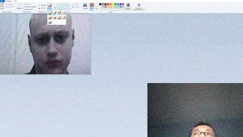Choose the Natural pencil in brush list

pyautogui.click(x=63, y=18)
